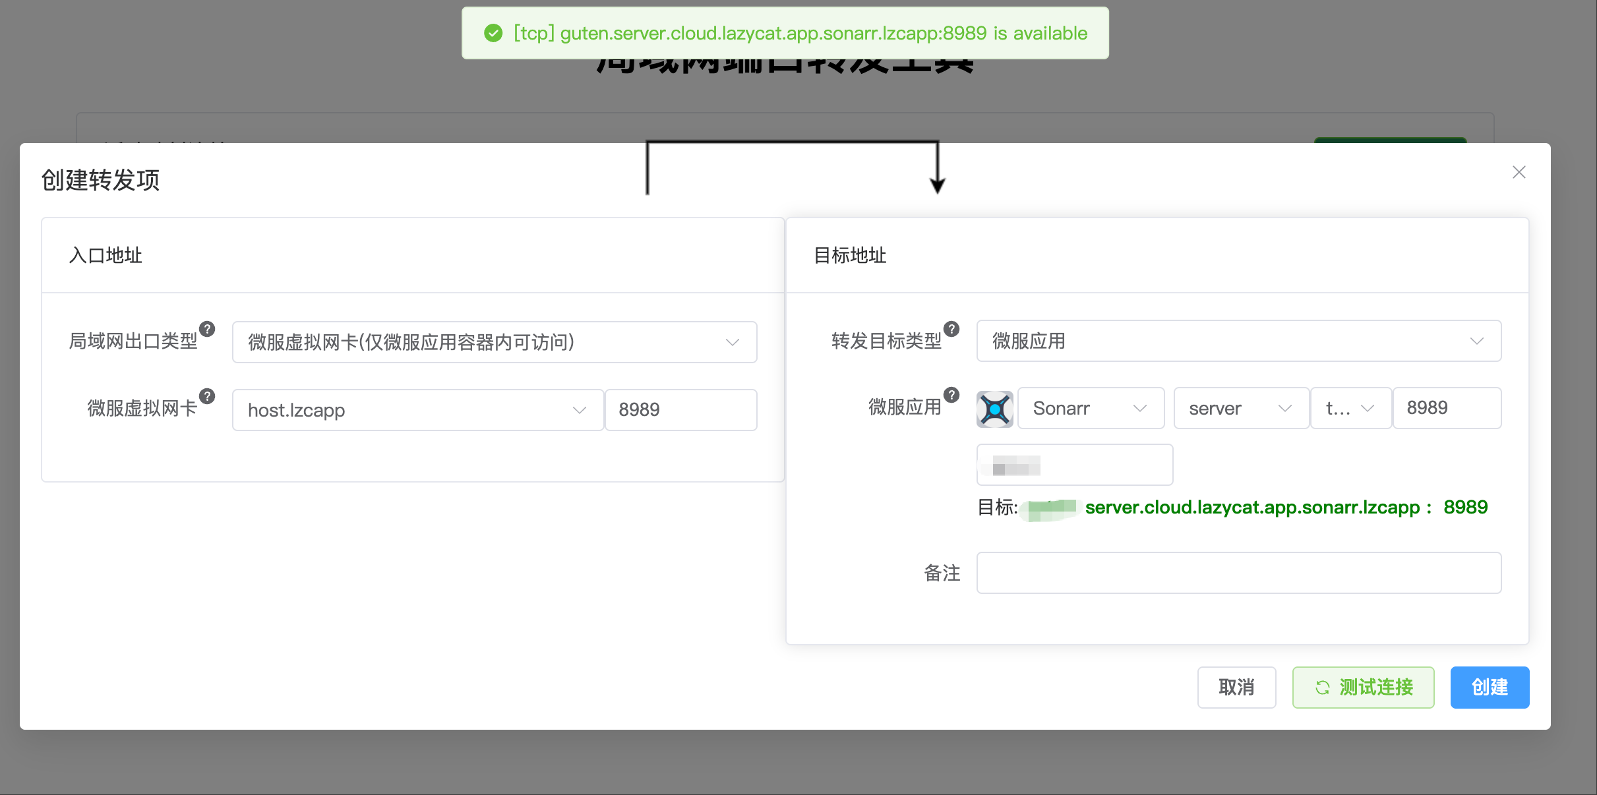The image size is (1597, 795).
Task: Click the 局域网出口类型 label
Action: pyautogui.click(x=133, y=341)
